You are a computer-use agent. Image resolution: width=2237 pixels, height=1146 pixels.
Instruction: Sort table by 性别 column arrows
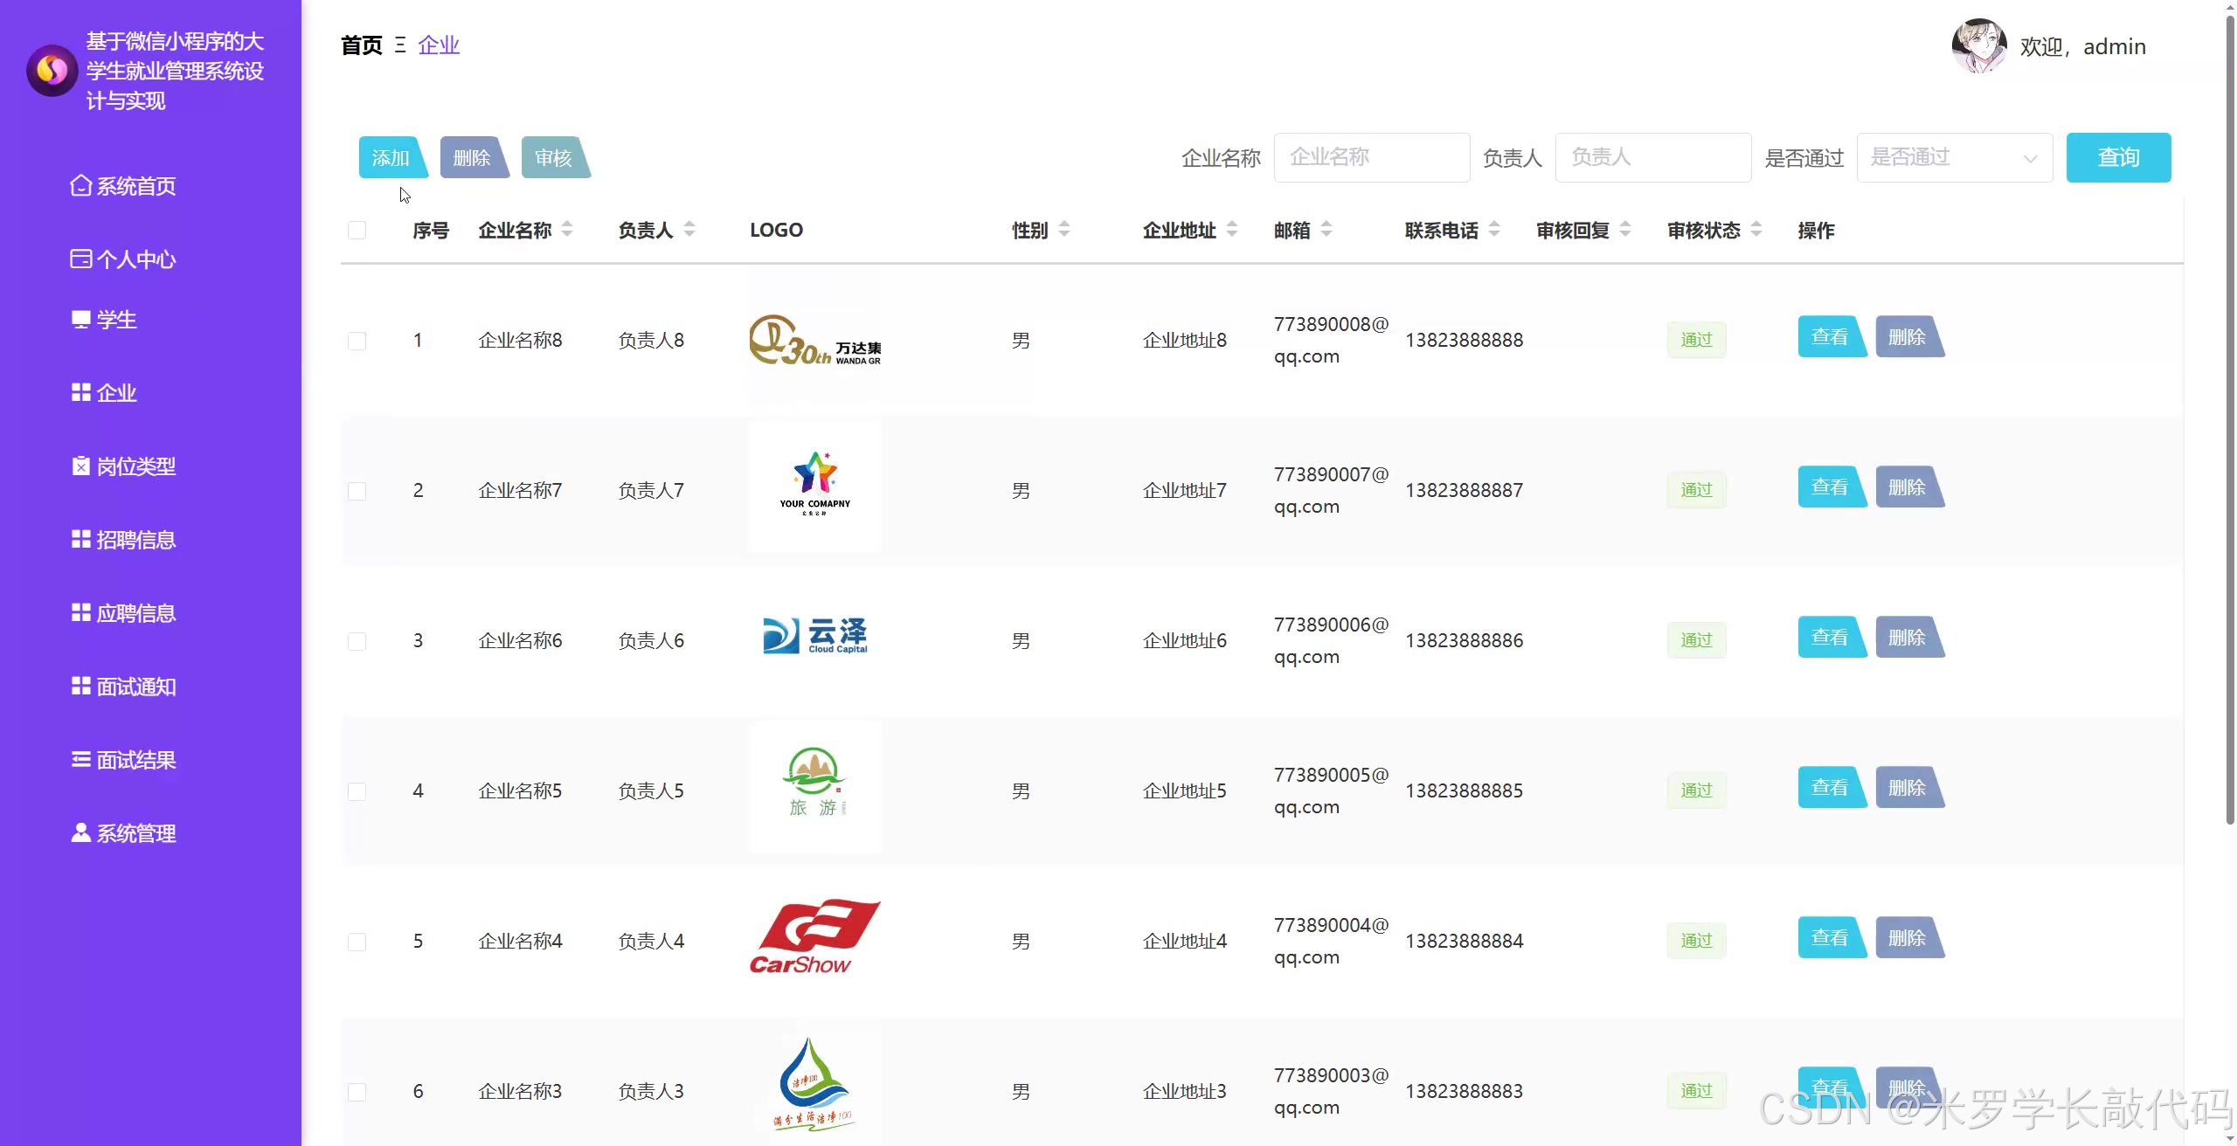[x=1064, y=230]
